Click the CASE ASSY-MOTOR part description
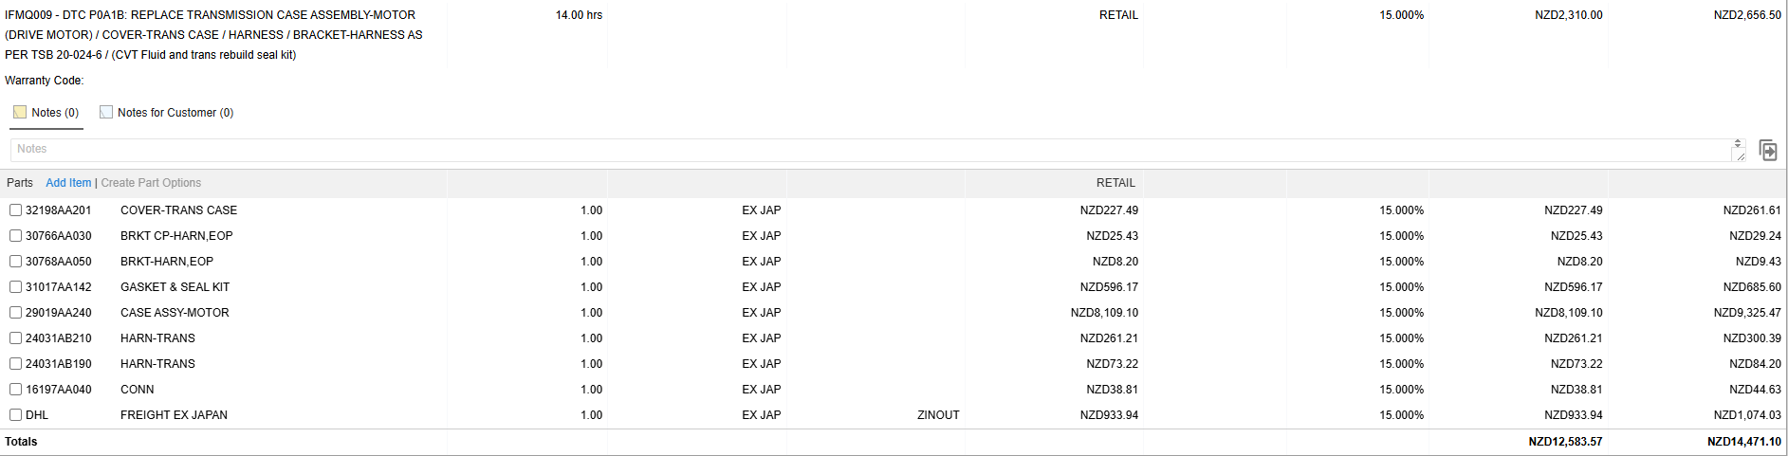The width and height of the screenshot is (1788, 456). [175, 313]
